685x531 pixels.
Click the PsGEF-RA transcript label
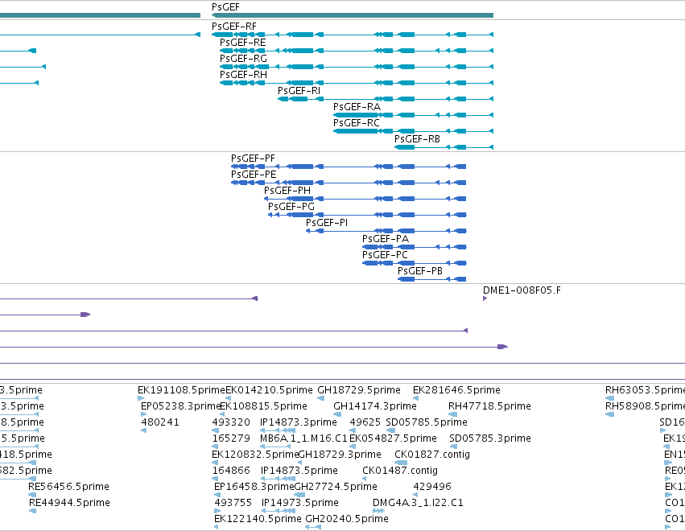tap(357, 107)
